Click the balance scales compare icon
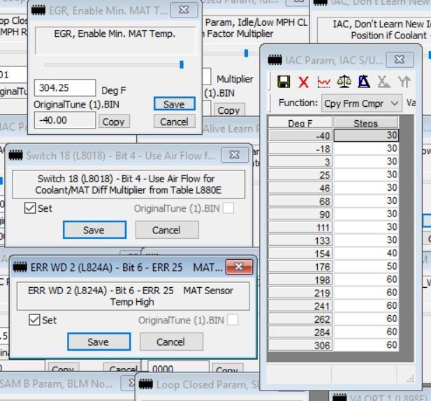Screen dimensions: 431x401 [344, 82]
